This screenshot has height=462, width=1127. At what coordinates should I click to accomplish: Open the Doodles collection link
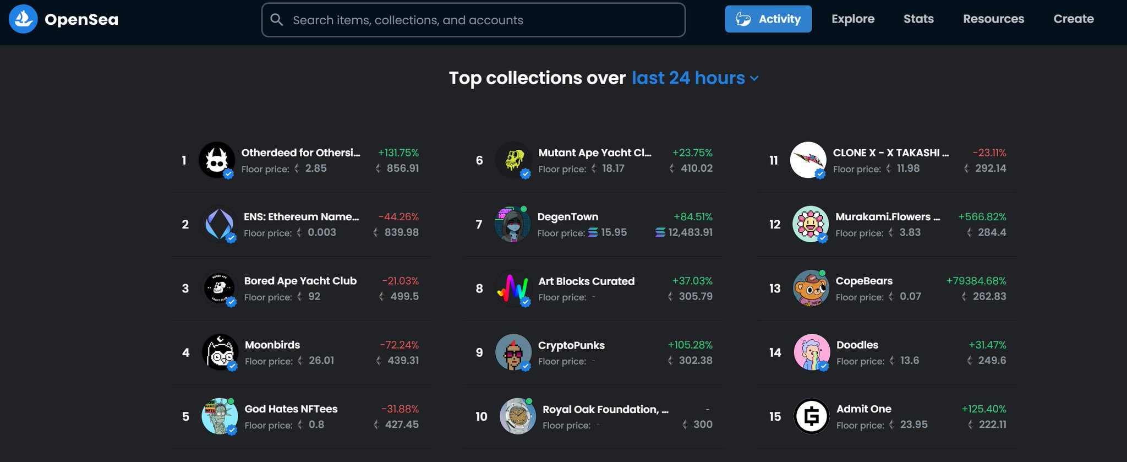[x=857, y=345]
